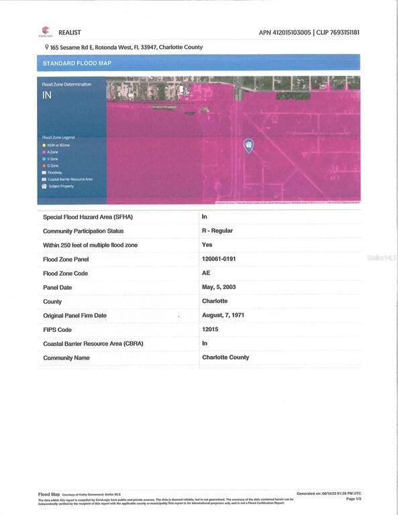Viewport: 398px width, 515px height.
Task: Click the location pin before the address
Action: (47, 47)
